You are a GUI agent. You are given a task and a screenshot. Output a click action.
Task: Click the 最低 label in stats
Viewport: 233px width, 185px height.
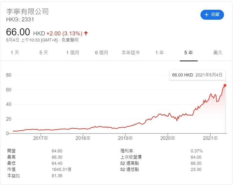11,163
